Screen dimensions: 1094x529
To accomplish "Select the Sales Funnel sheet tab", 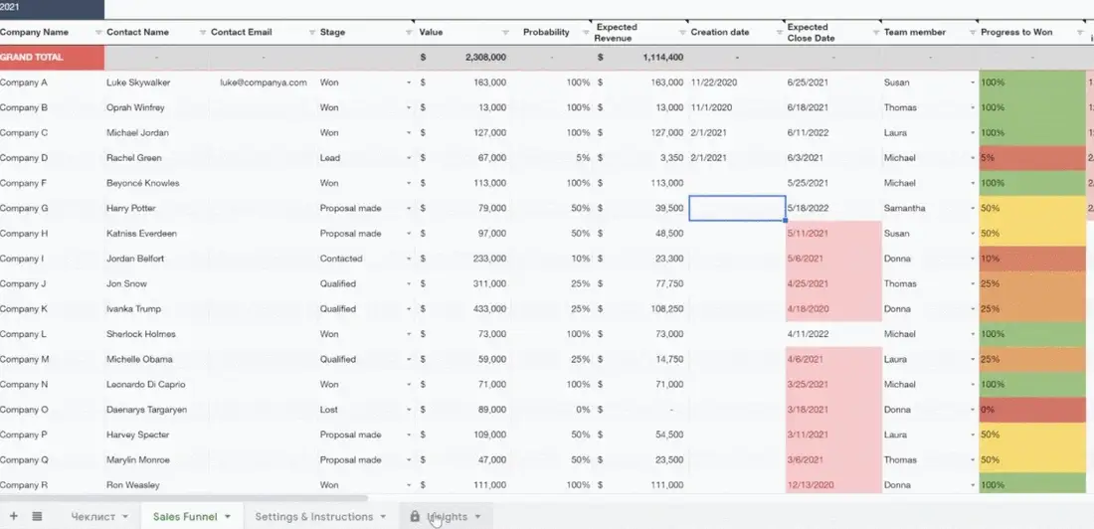I will [x=185, y=516].
